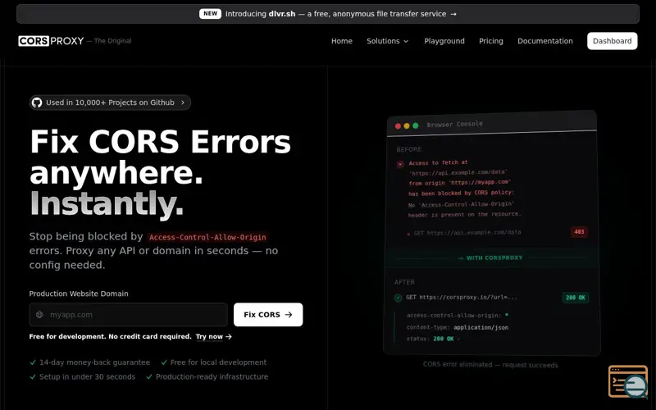The height and width of the screenshot is (410, 656).
Task: Click the 403 status badge
Action: pyautogui.click(x=580, y=232)
